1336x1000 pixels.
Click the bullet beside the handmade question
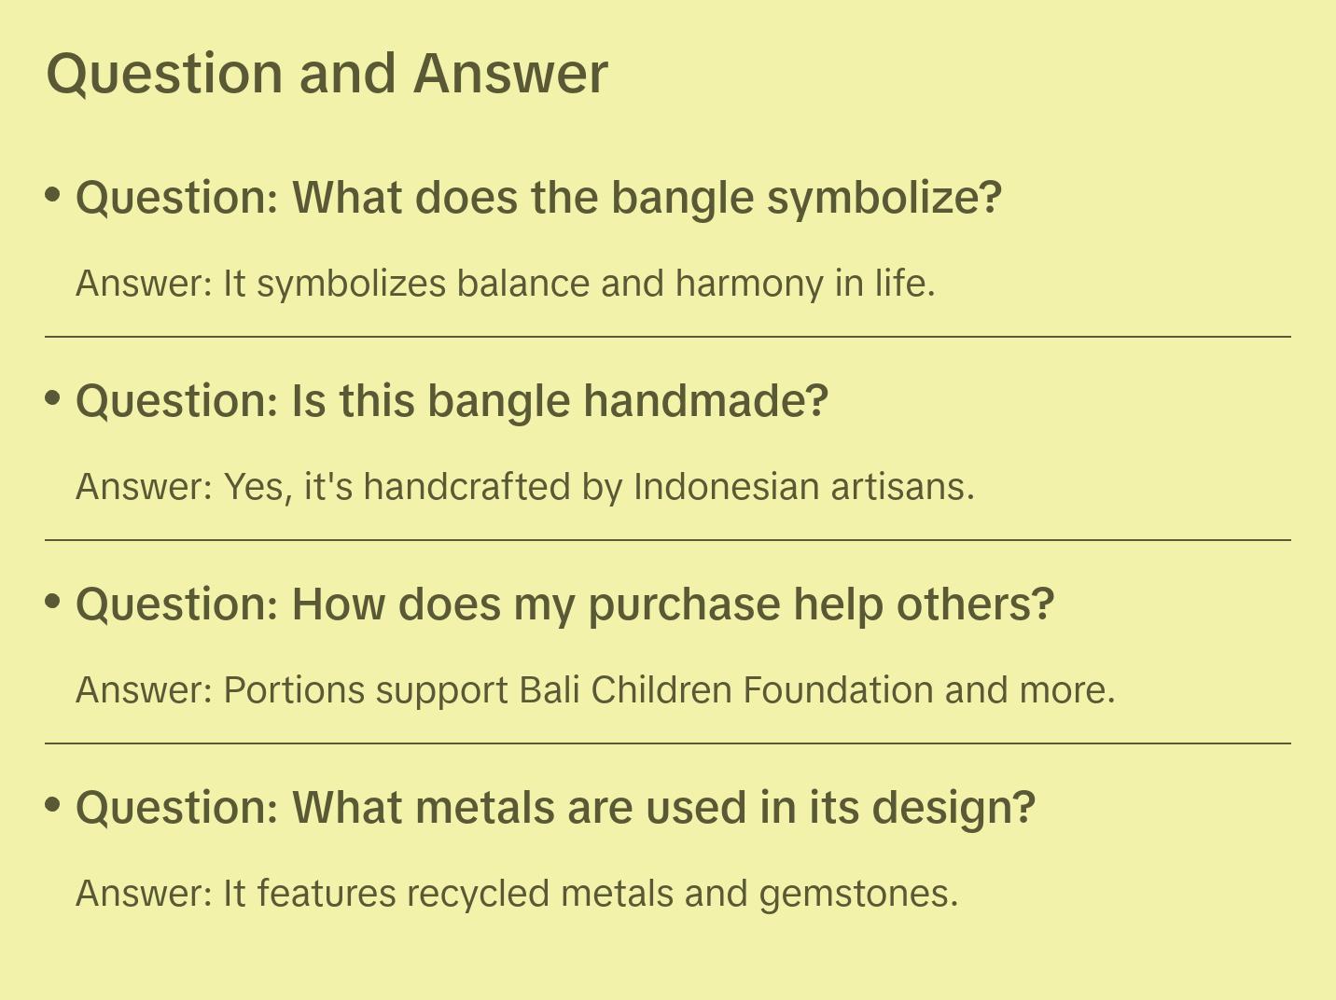click(53, 398)
